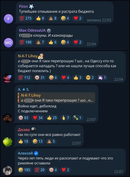Click the purple F avatar

coord(9,19)
